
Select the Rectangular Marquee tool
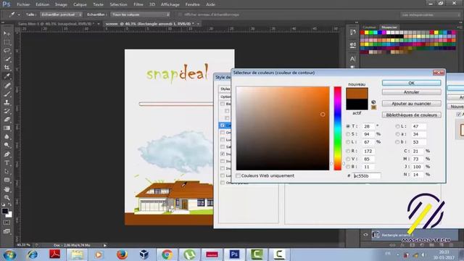(x=7, y=42)
